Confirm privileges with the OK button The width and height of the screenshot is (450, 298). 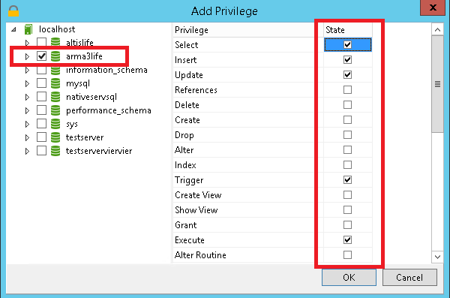349,277
